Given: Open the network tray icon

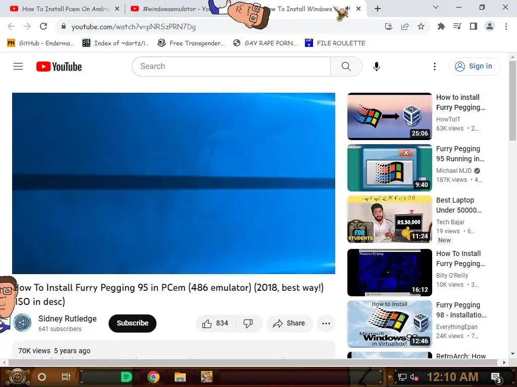Looking at the screenshot, I should (402, 377).
